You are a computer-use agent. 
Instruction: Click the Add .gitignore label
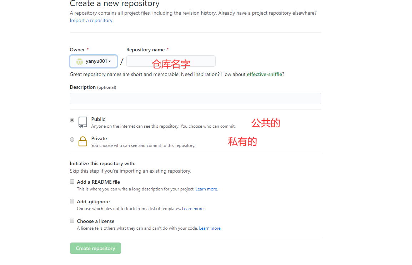click(x=93, y=202)
